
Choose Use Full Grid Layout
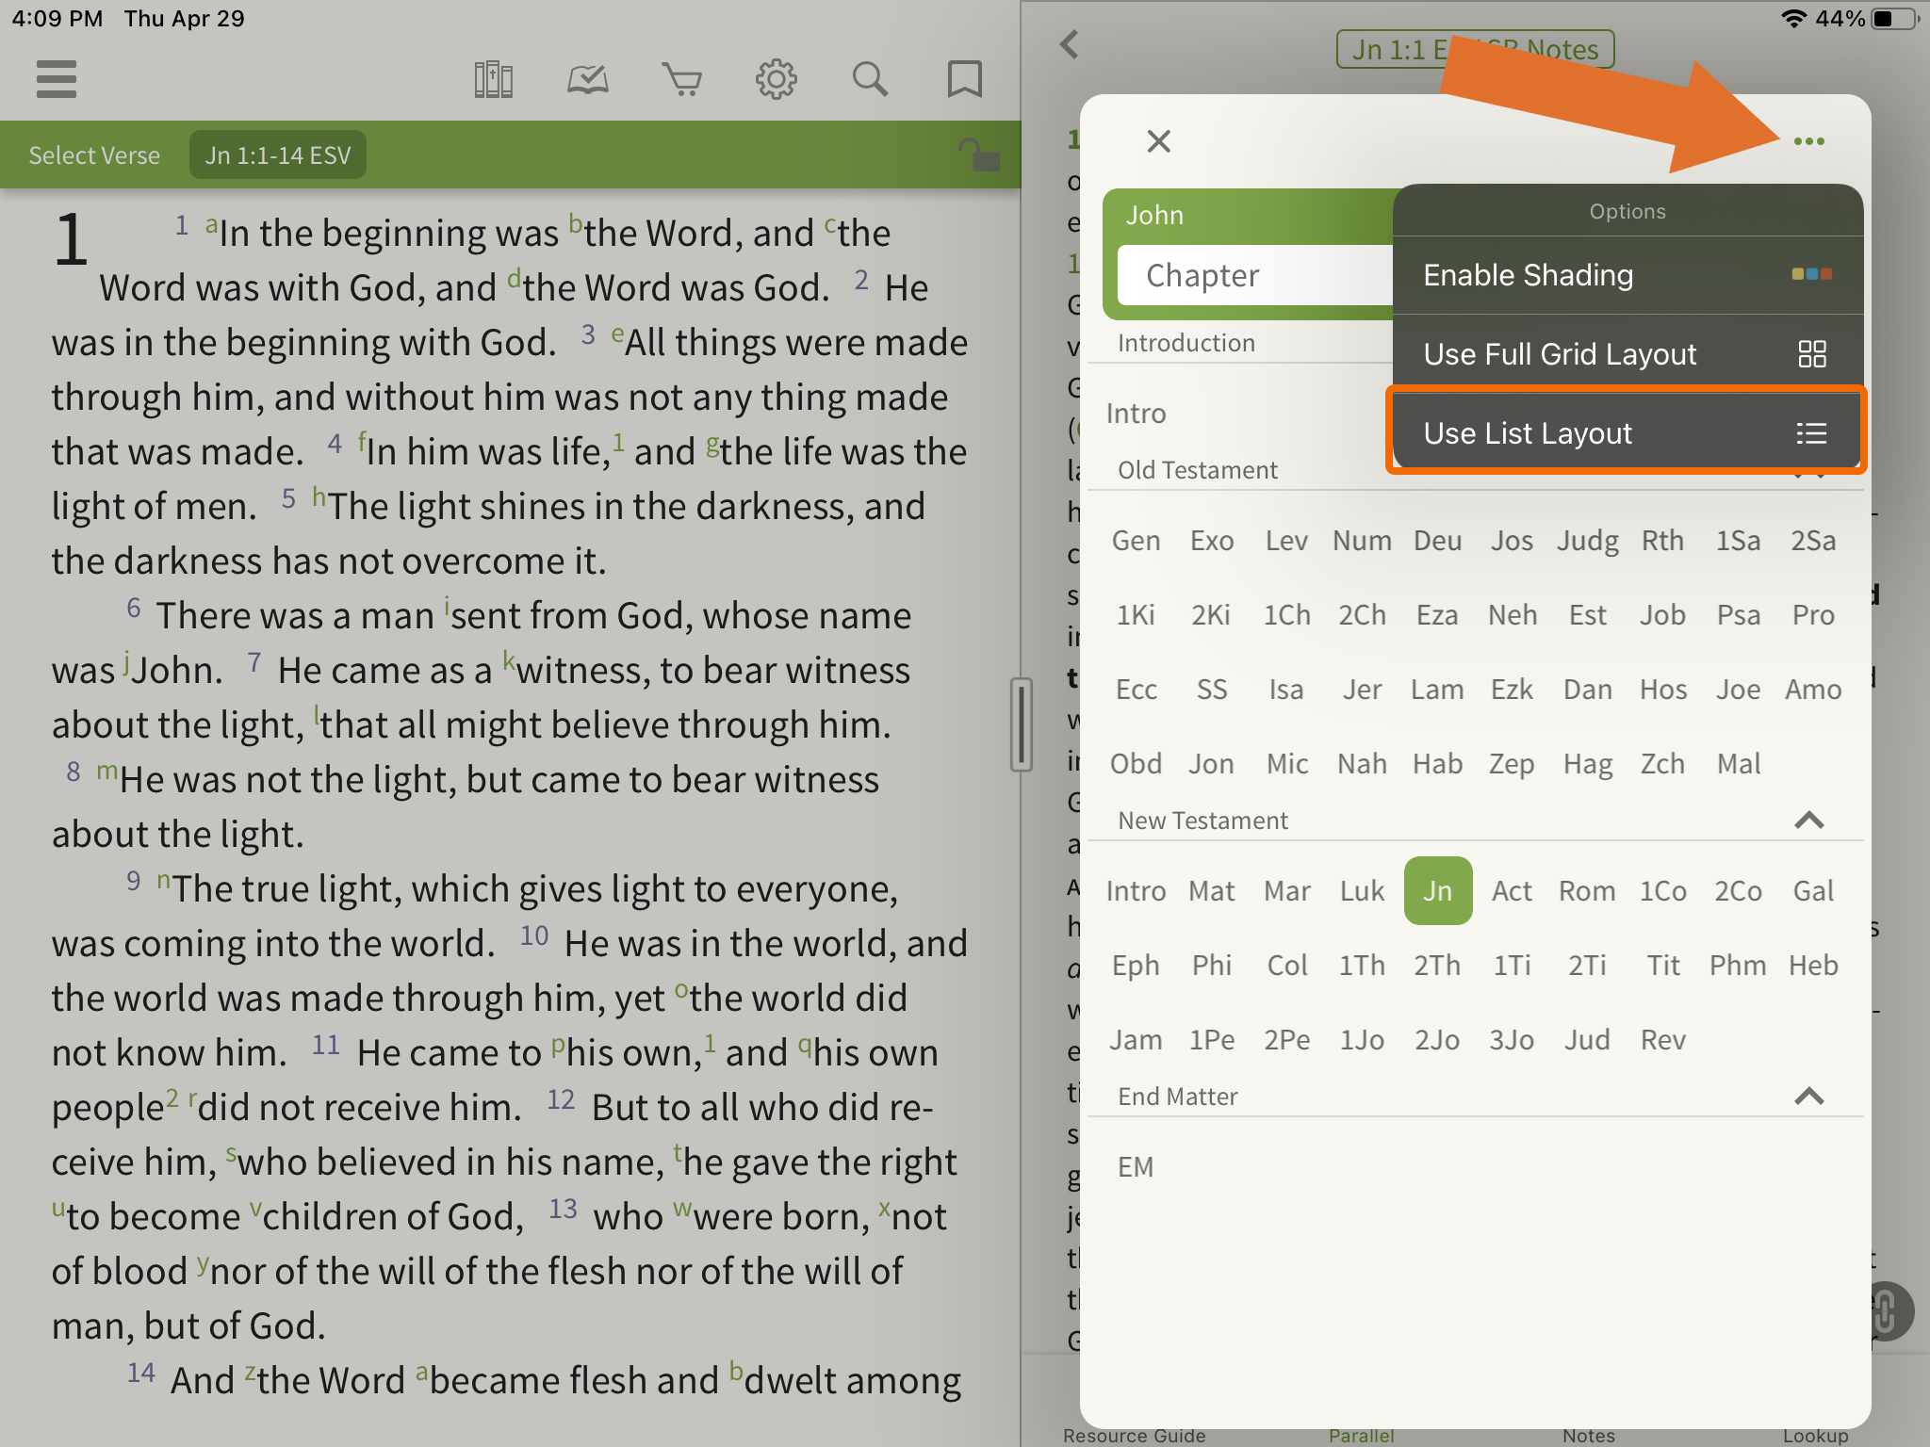1627,354
